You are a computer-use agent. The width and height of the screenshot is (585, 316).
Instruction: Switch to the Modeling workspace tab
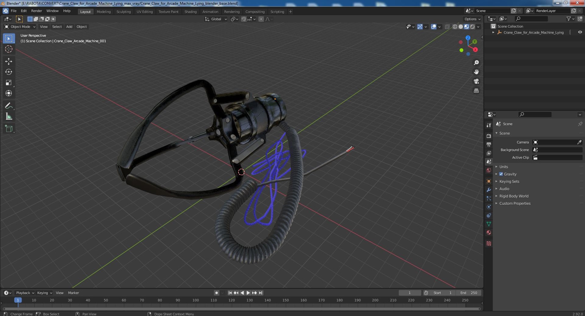coord(104,12)
